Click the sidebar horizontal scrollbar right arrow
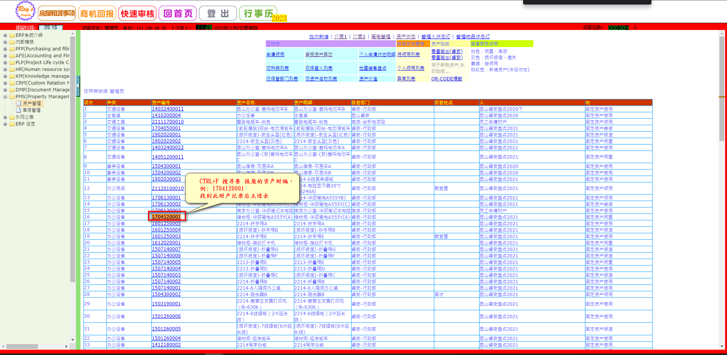 pyautogui.click(x=66, y=346)
